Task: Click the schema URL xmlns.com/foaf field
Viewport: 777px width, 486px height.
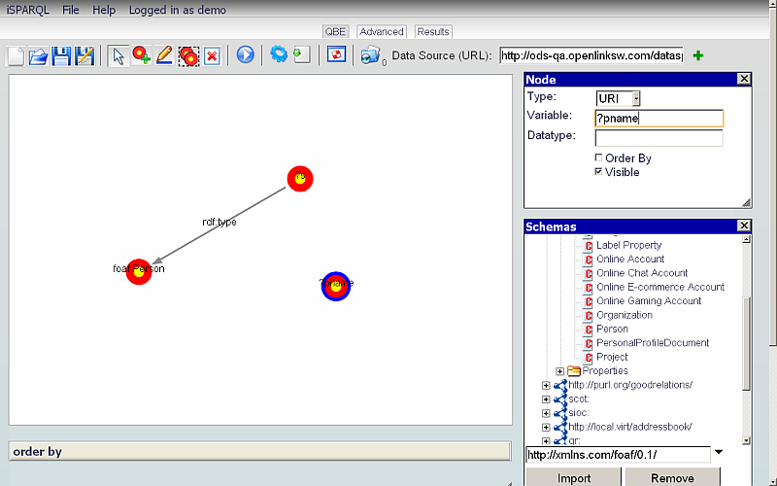Action: pos(618,454)
